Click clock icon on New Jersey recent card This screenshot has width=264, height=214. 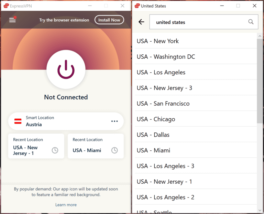[55, 150]
